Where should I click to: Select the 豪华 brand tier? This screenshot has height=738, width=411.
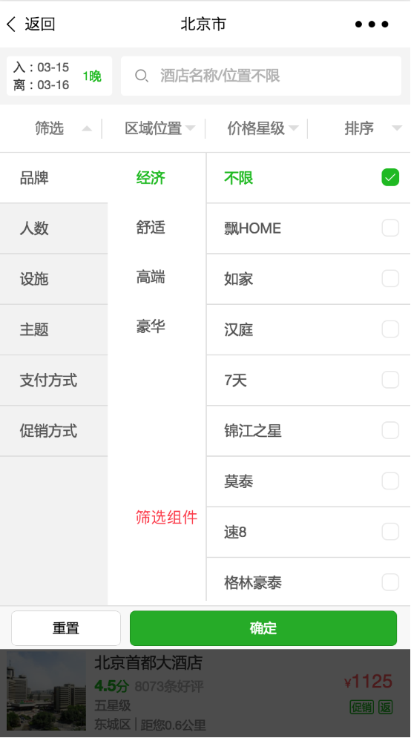tap(151, 326)
